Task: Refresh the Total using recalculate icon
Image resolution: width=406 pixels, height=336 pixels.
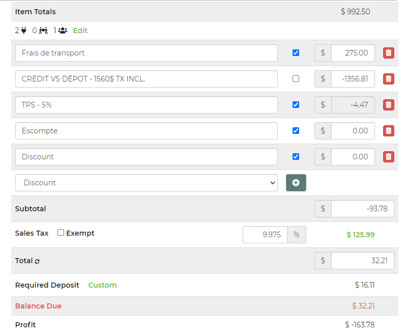Action: click(37, 261)
